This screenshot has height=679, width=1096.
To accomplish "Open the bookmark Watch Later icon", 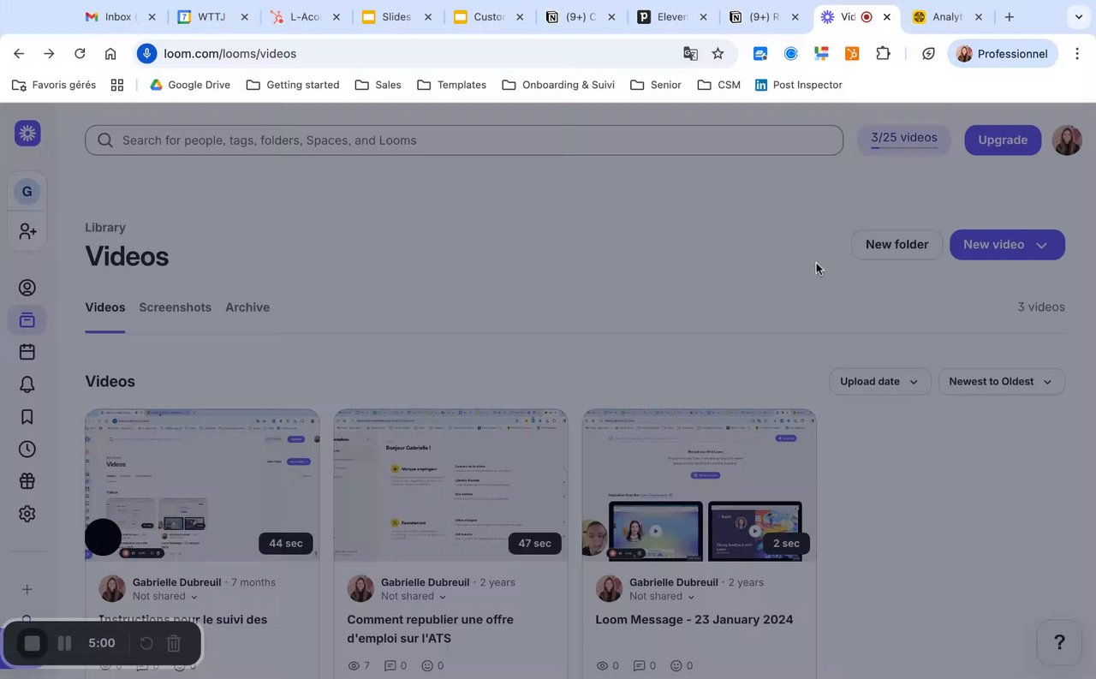I will (x=27, y=417).
